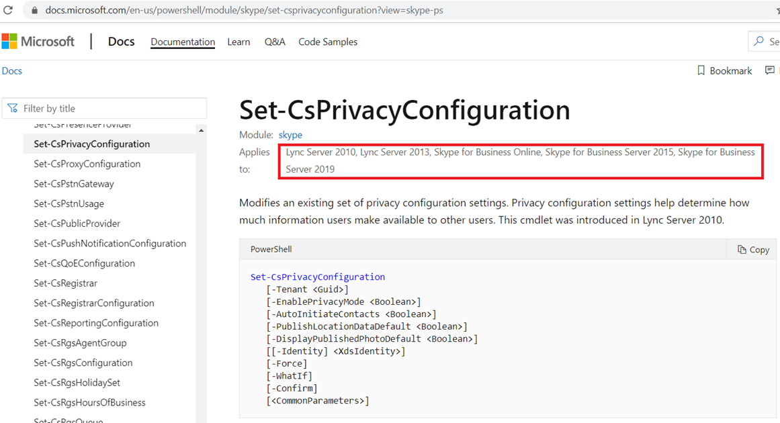Click the [-EnablePrivacyMode <Boolean>] parameter line
The image size is (780, 423).
click(344, 301)
